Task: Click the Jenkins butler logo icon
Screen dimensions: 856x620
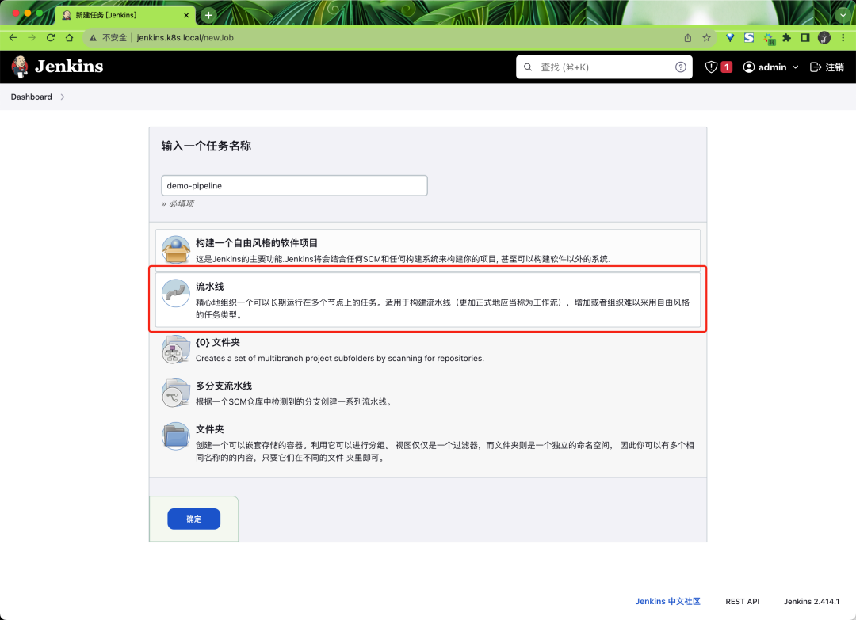Action: pyautogui.click(x=20, y=67)
